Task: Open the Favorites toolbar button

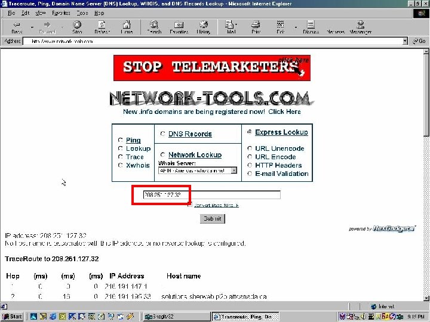Action: (x=179, y=27)
